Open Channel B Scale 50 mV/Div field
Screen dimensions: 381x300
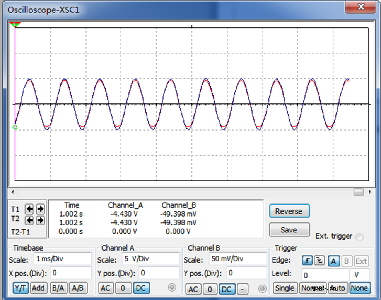click(x=237, y=259)
